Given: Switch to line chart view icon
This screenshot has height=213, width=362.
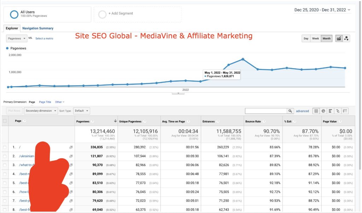Looking at the screenshot, I should (339, 39).
